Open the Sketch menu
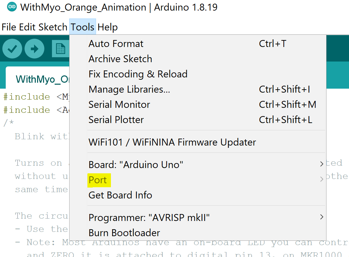 pos(53,27)
